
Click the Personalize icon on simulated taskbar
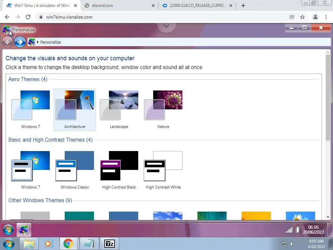coord(24,230)
